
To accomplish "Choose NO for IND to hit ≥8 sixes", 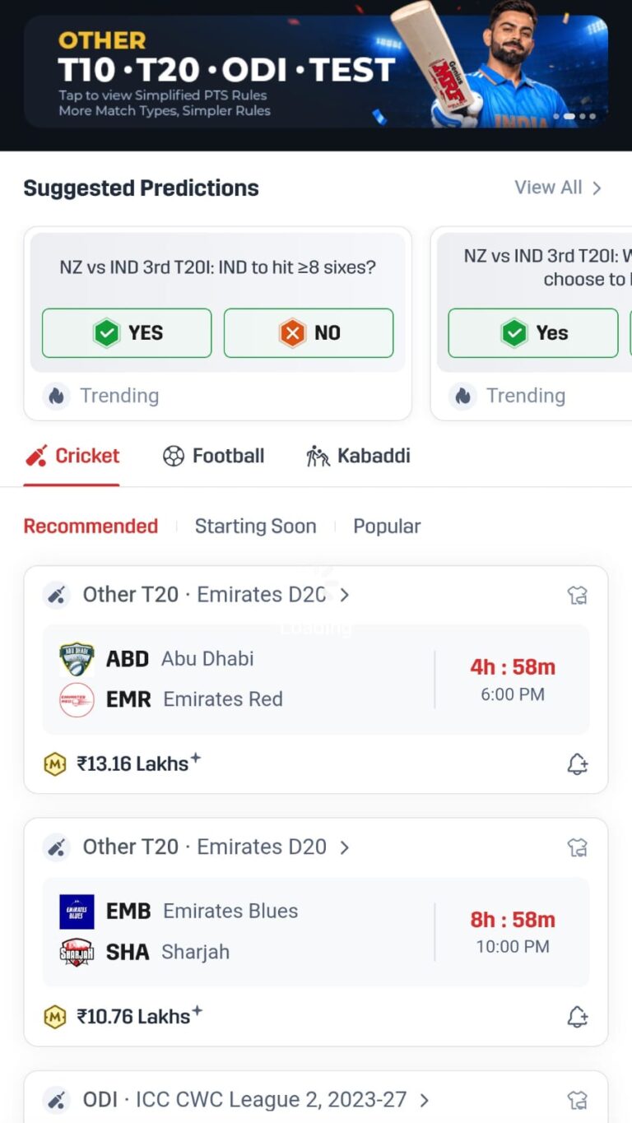I will click(309, 333).
